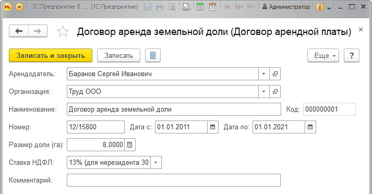The height and width of the screenshot is (194, 372).
Task: Print the document with the printer icon
Action: pyautogui.click(x=160, y=7)
